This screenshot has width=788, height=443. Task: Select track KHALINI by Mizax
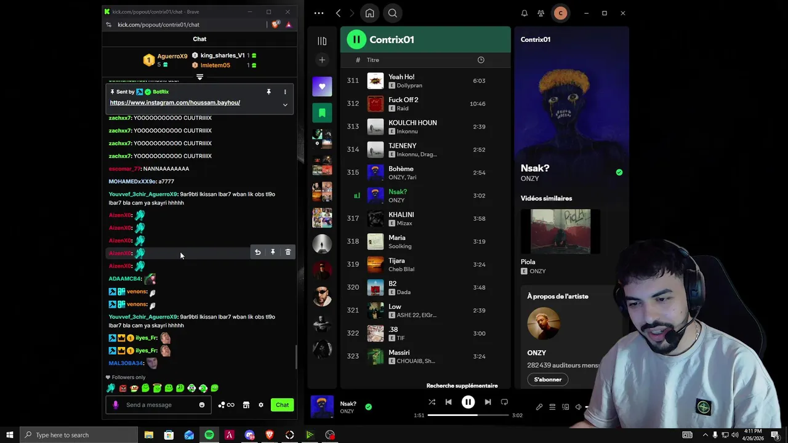point(425,218)
